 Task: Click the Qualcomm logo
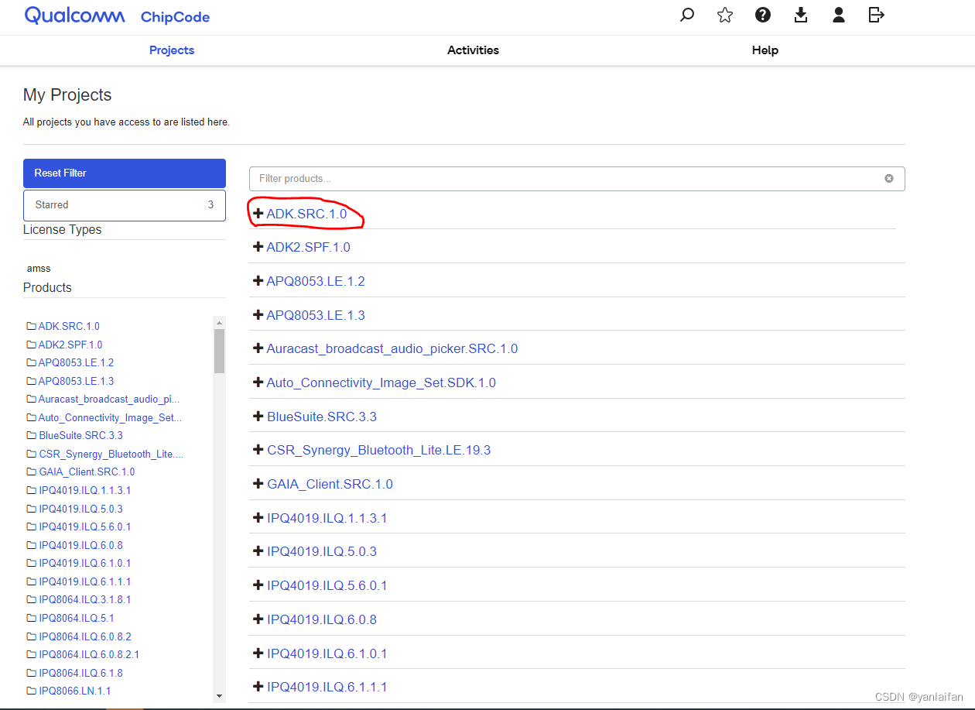pyautogui.click(x=75, y=16)
